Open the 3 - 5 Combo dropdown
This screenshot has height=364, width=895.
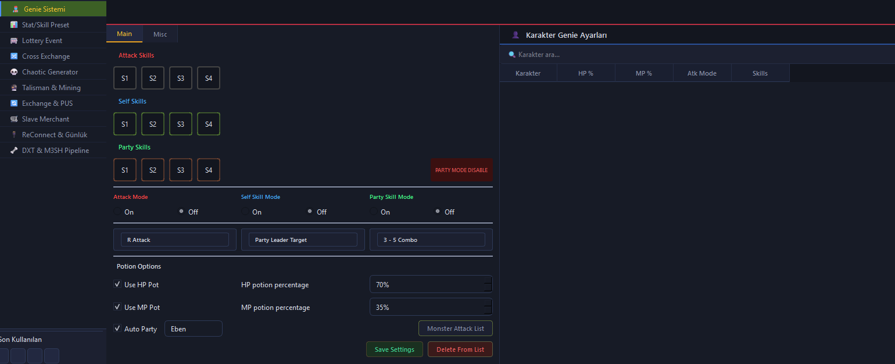431,240
